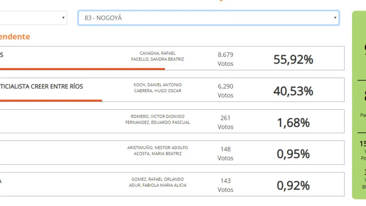366x206 pixels.
Task: Select Romero, Victor Dionisio candidate names
Action: click(157, 119)
